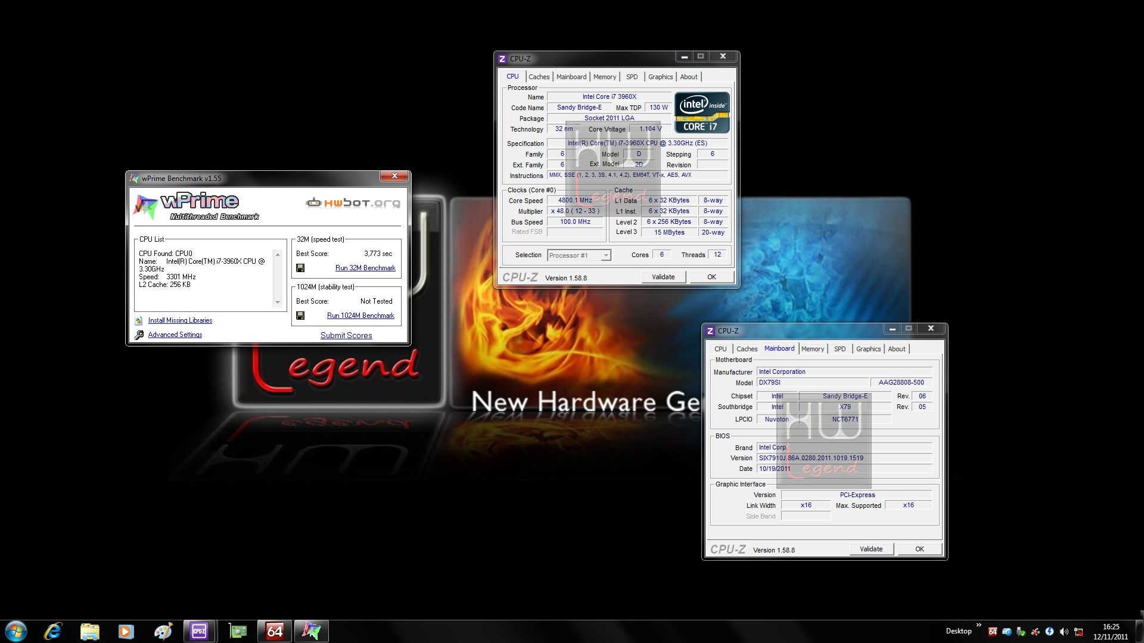Screen dimensions: 1144x643
Task: Click the icon beside Install Missing Libraries
Action: (139, 320)
